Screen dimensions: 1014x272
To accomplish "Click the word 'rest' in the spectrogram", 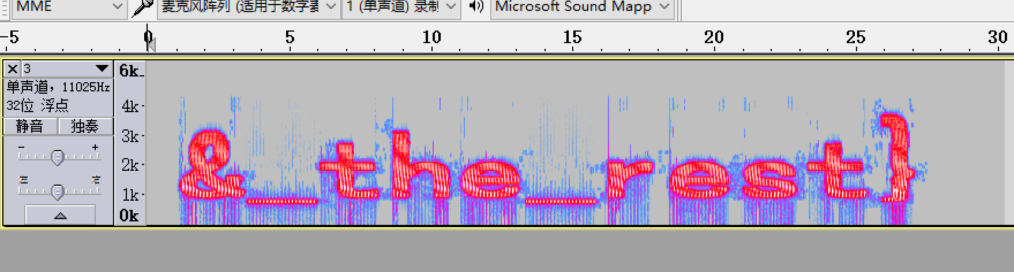I will (739, 170).
